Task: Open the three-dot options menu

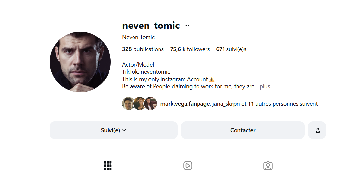Action: point(187,25)
